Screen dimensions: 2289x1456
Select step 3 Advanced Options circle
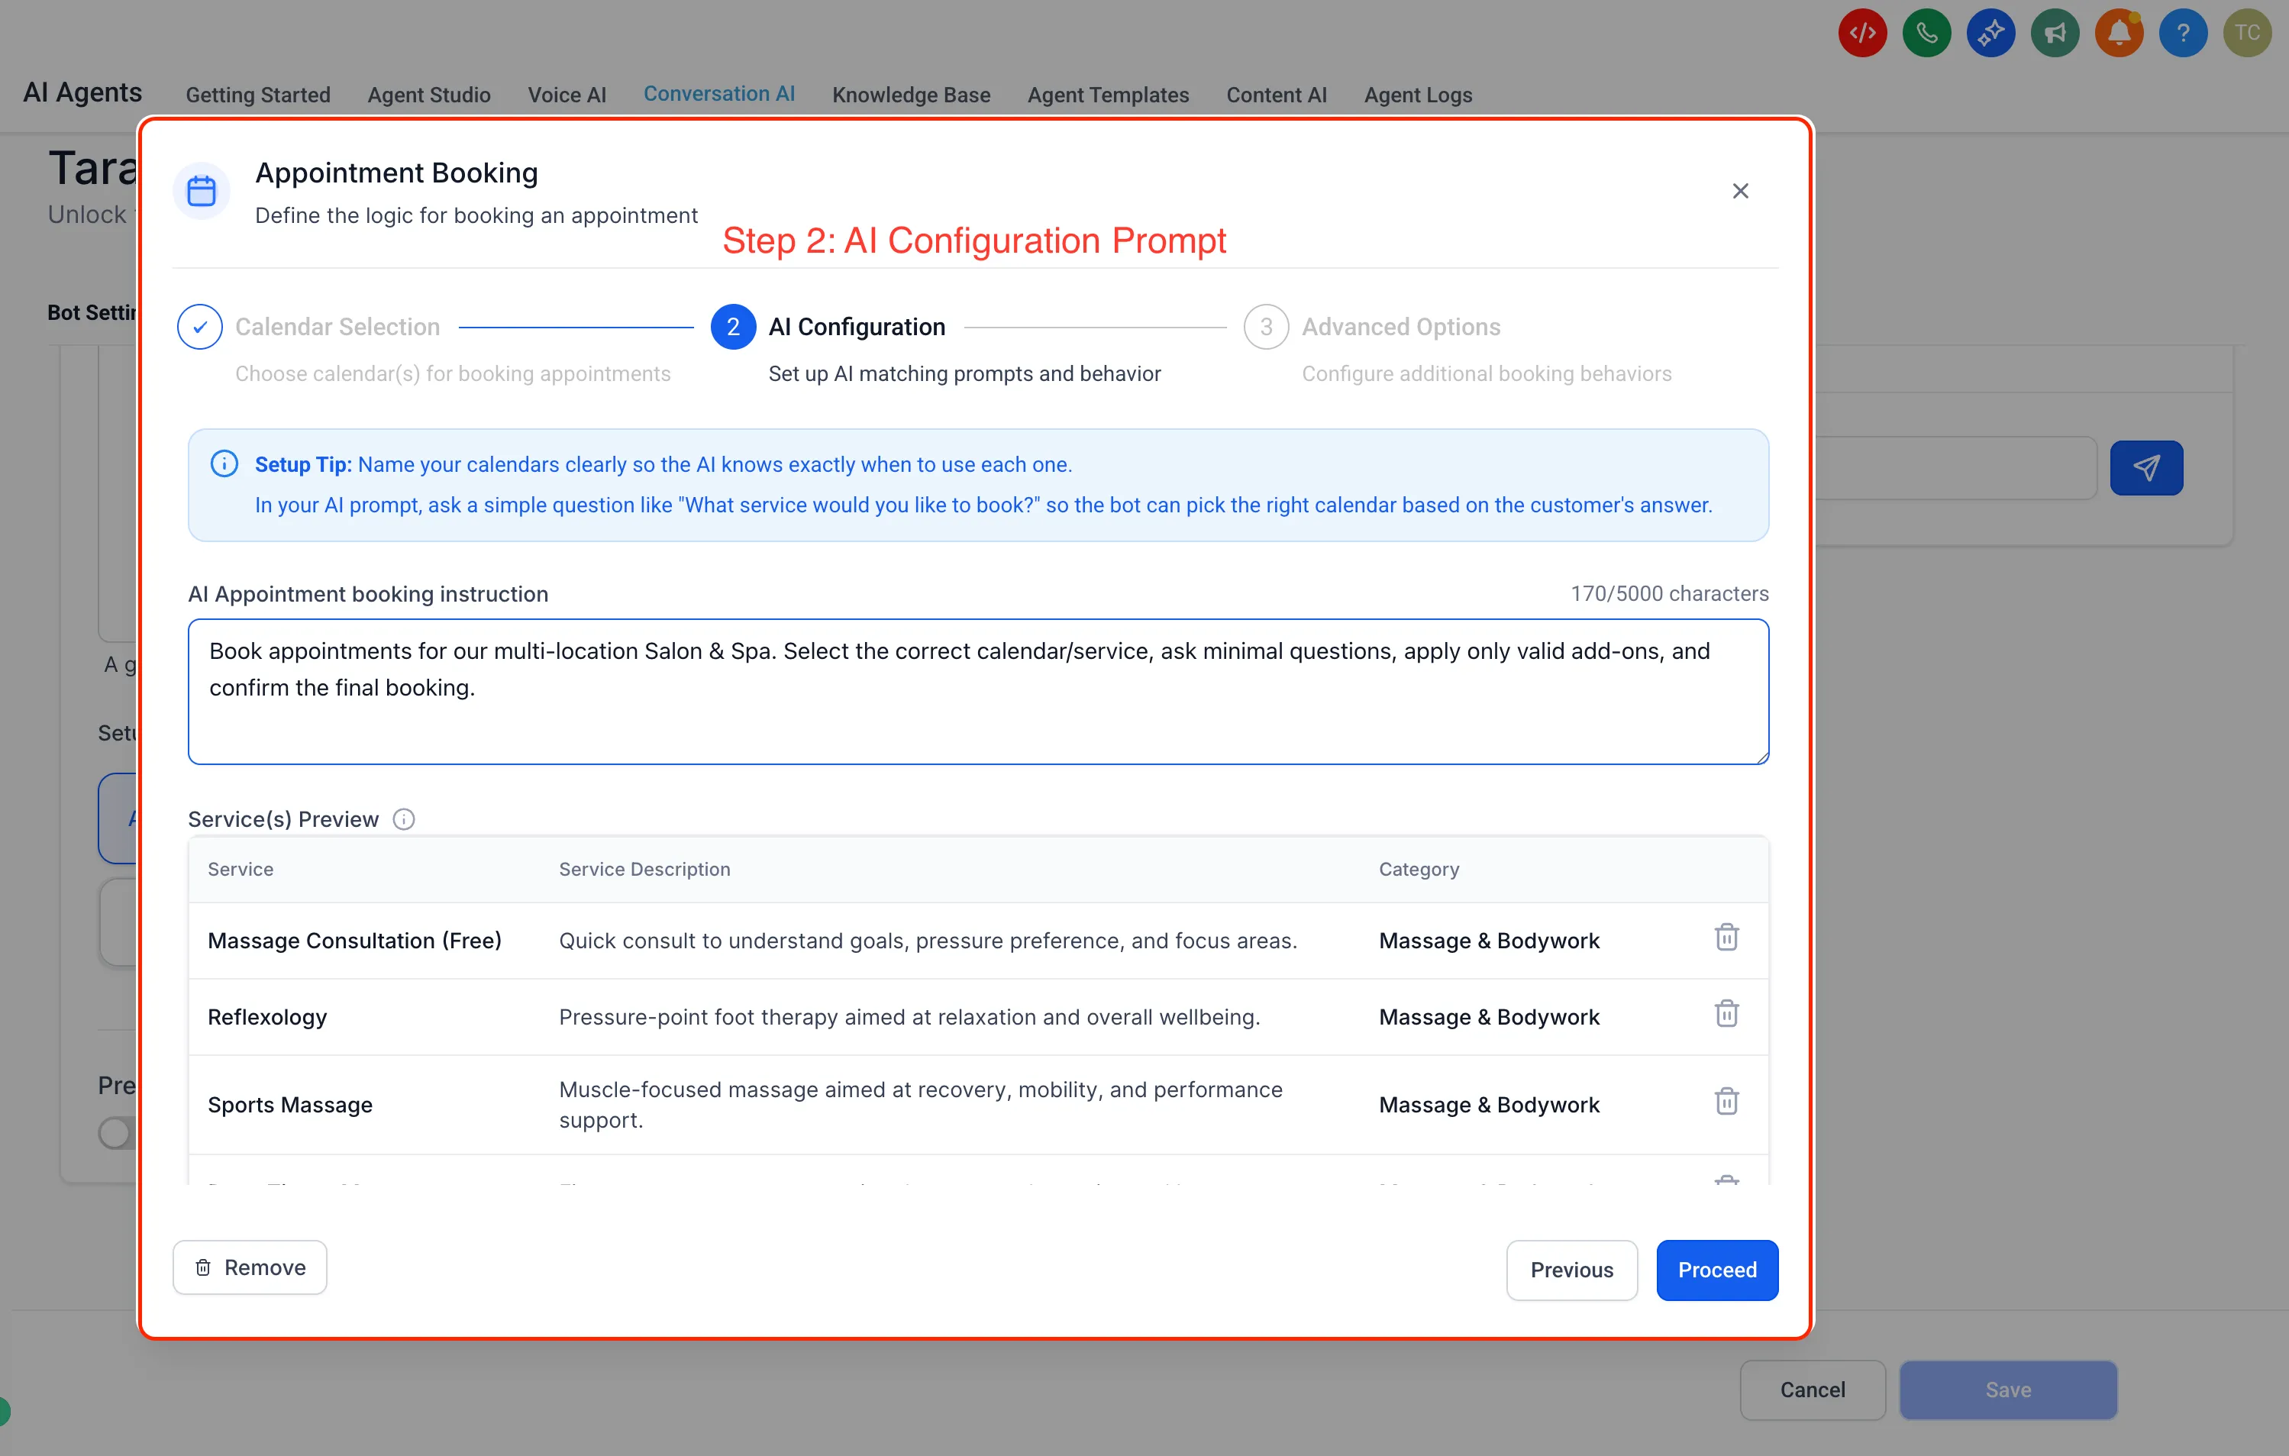[1265, 326]
